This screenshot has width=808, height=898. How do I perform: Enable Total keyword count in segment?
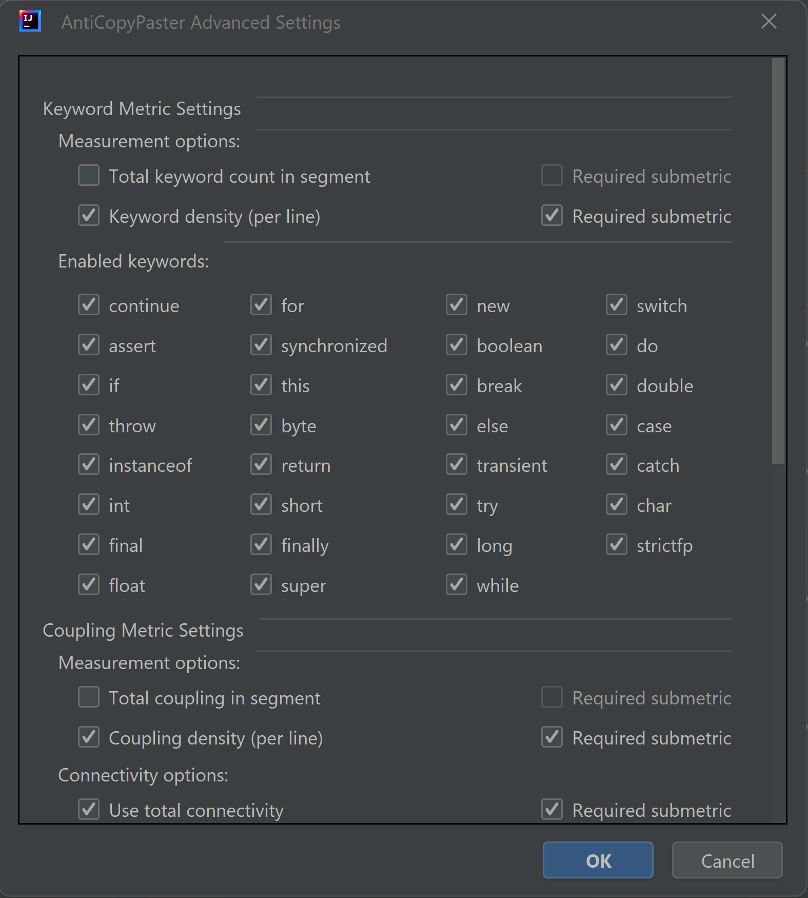coord(89,176)
